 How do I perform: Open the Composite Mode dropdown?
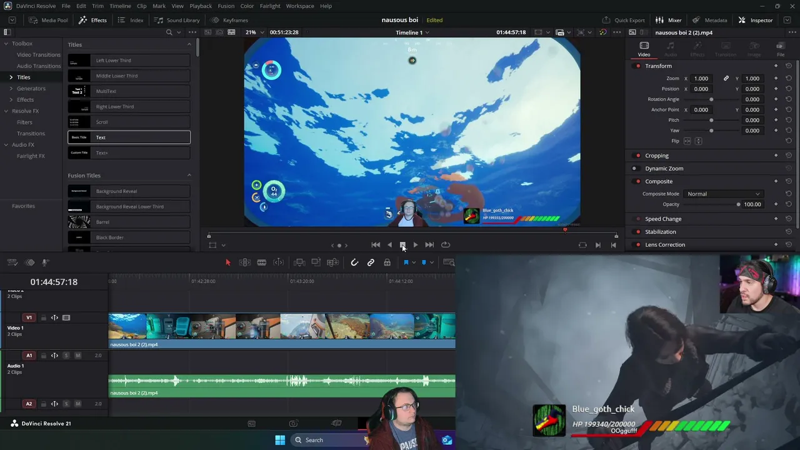coord(723,194)
